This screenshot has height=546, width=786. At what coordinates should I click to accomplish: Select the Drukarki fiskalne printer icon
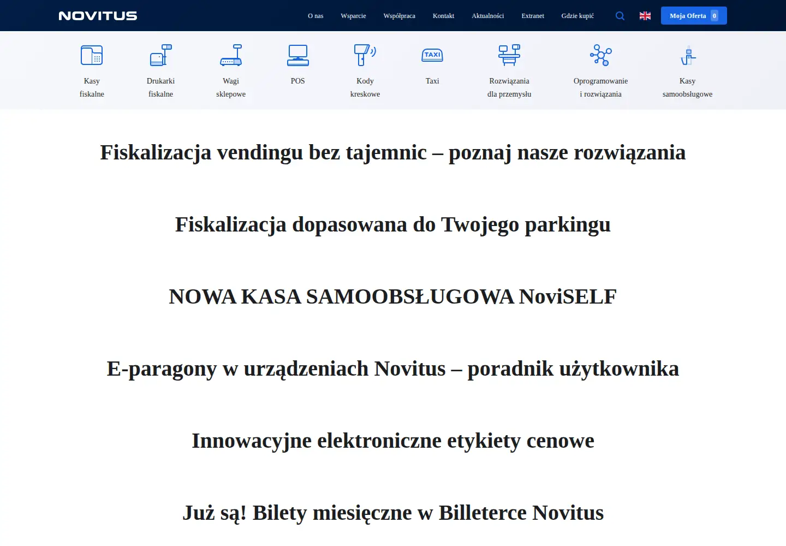pos(161,55)
